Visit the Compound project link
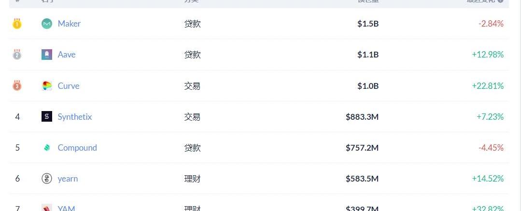The height and width of the screenshot is (211, 521). pos(77,148)
